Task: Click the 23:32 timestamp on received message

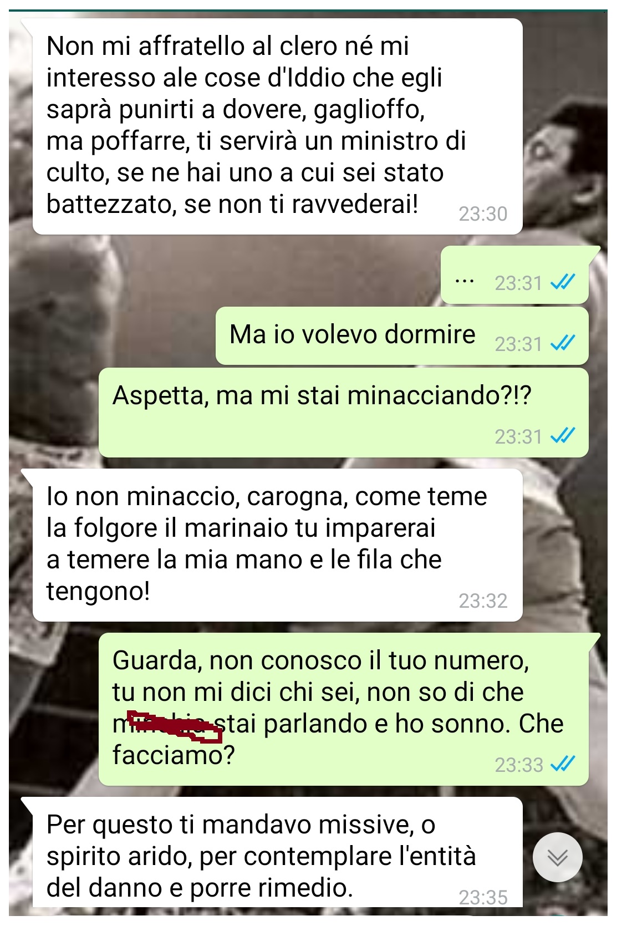Action: click(x=483, y=601)
